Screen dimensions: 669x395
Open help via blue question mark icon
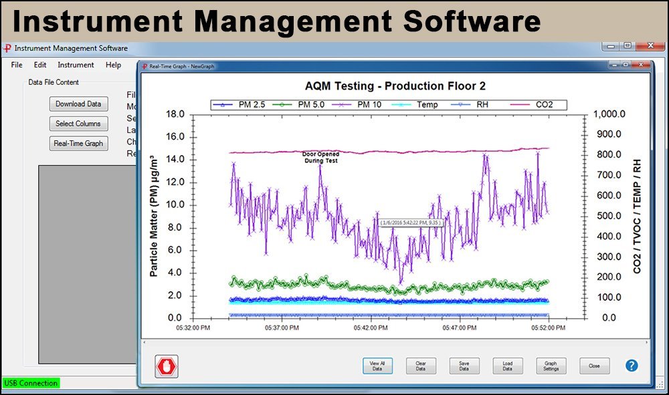[632, 366]
